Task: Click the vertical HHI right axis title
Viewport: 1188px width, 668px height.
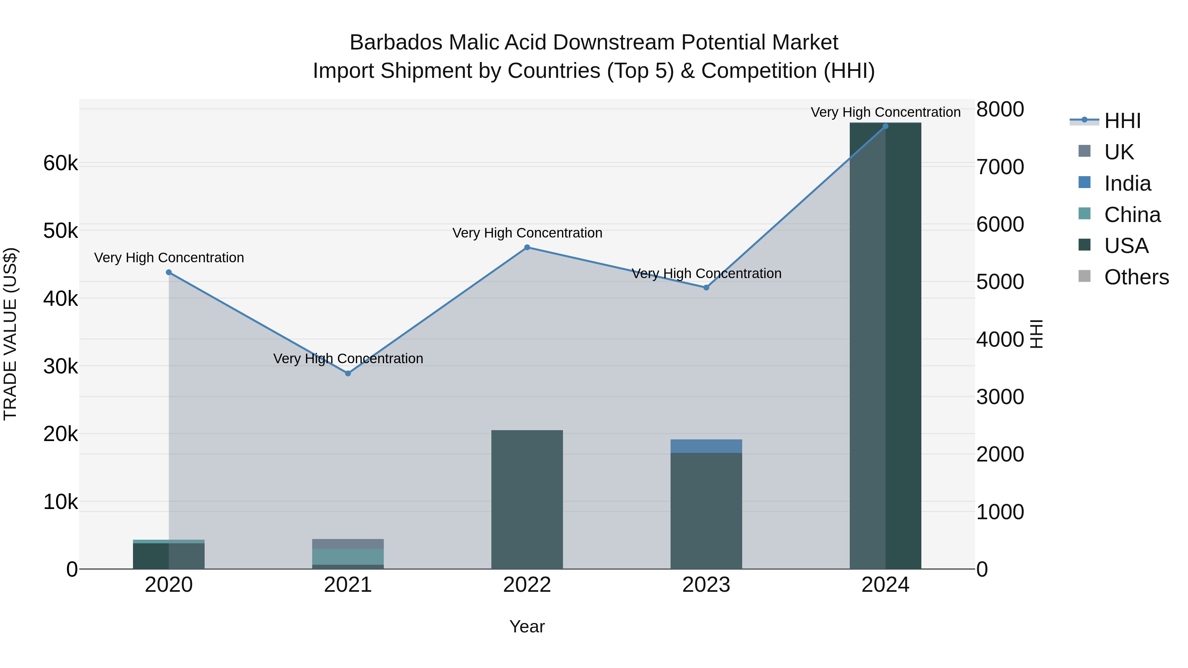Action: [1036, 334]
